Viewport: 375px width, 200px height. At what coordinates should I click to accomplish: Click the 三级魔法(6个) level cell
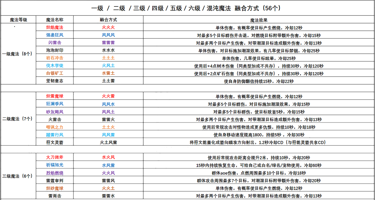pyautogui.click(x=18, y=176)
